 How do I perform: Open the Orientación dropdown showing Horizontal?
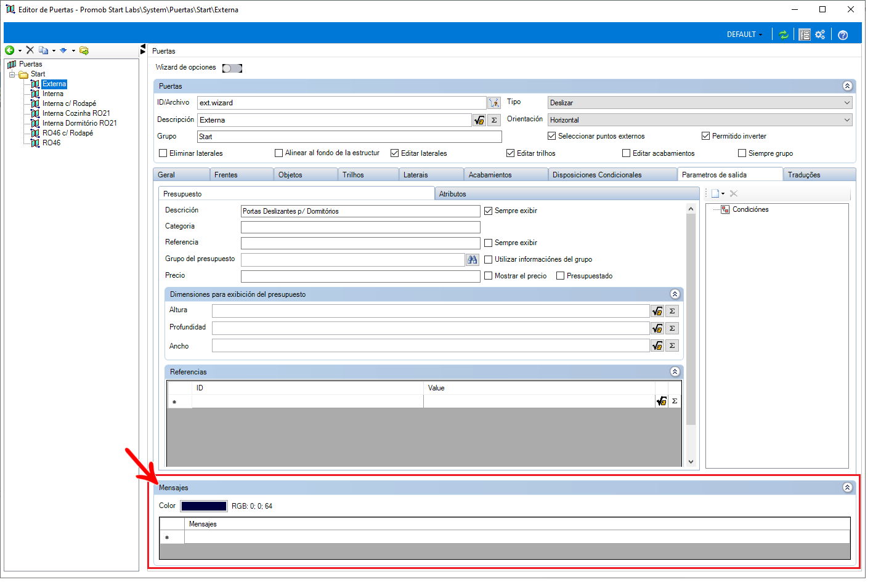tap(700, 120)
